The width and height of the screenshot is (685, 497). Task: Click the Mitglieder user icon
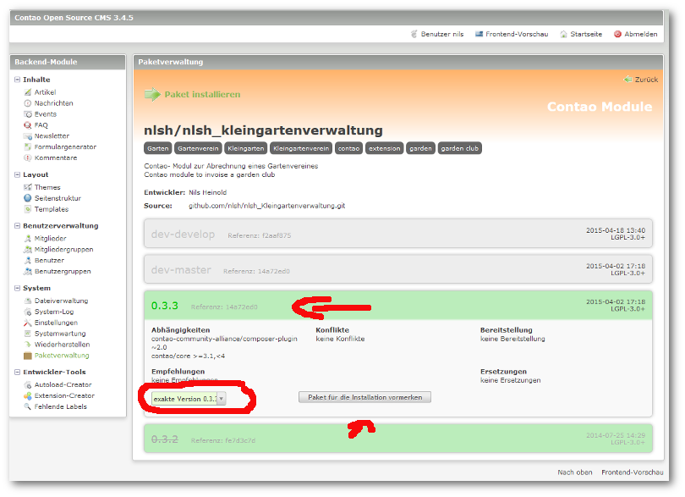28,239
